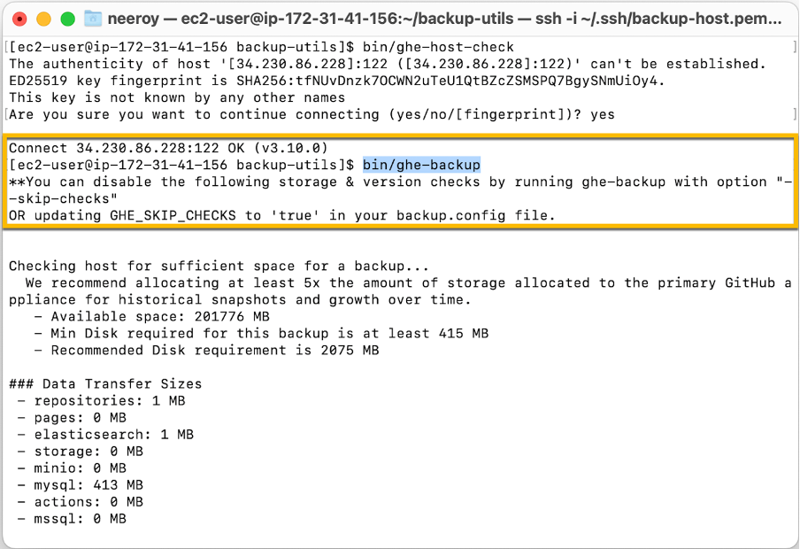Image resolution: width=800 pixels, height=549 pixels.
Task: Click the red close traffic light
Action: pyautogui.click(x=19, y=16)
